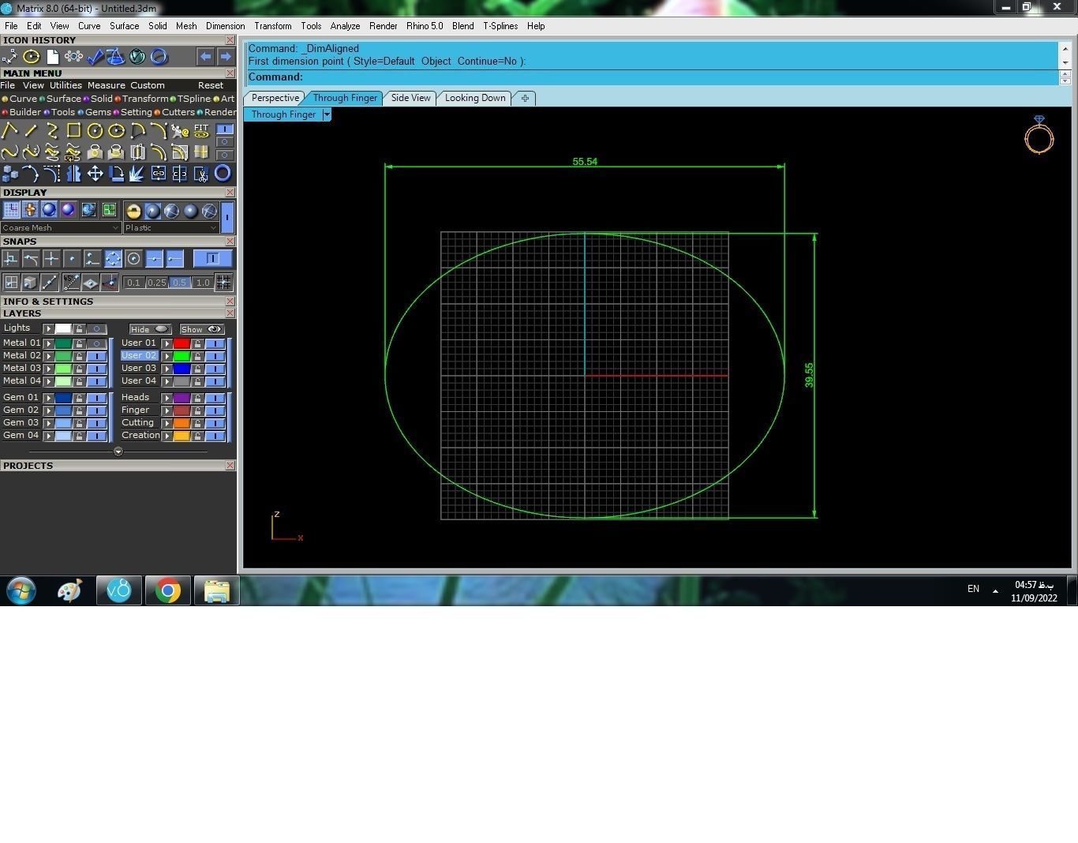Open the Analyze menu
This screenshot has height=843, width=1078.
pos(345,26)
